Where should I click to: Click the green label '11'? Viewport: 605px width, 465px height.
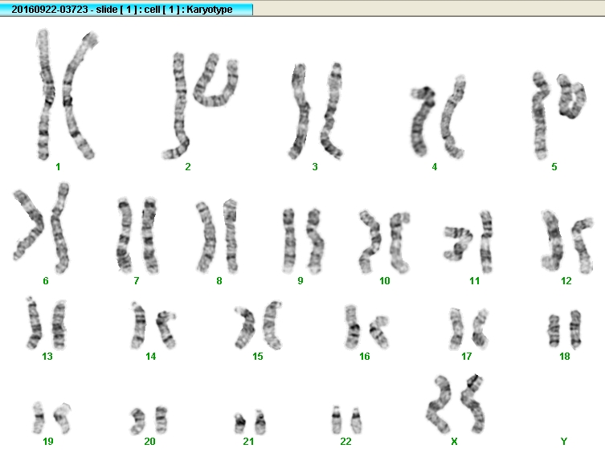pyautogui.click(x=475, y=281)
